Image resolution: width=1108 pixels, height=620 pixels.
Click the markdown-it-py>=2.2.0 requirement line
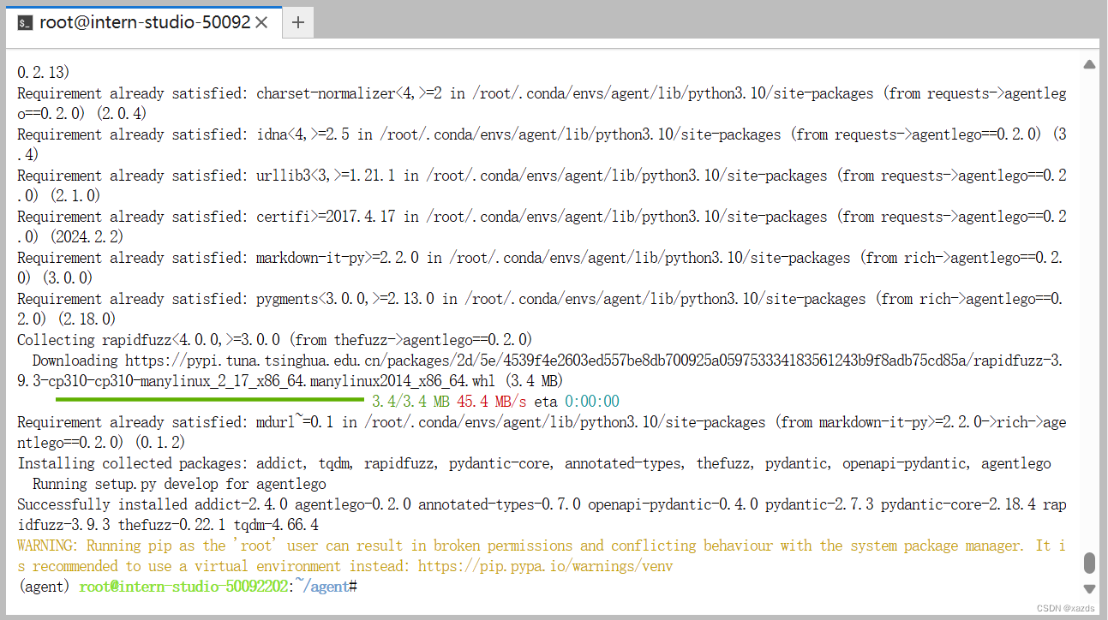(542, 258)
